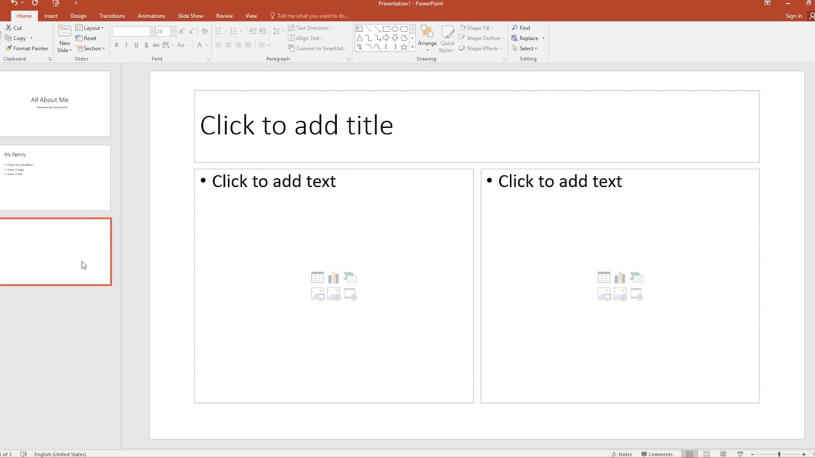This screenshot has height=458, width=815.
Task: Click the Copy button
Action: (15, 38)
